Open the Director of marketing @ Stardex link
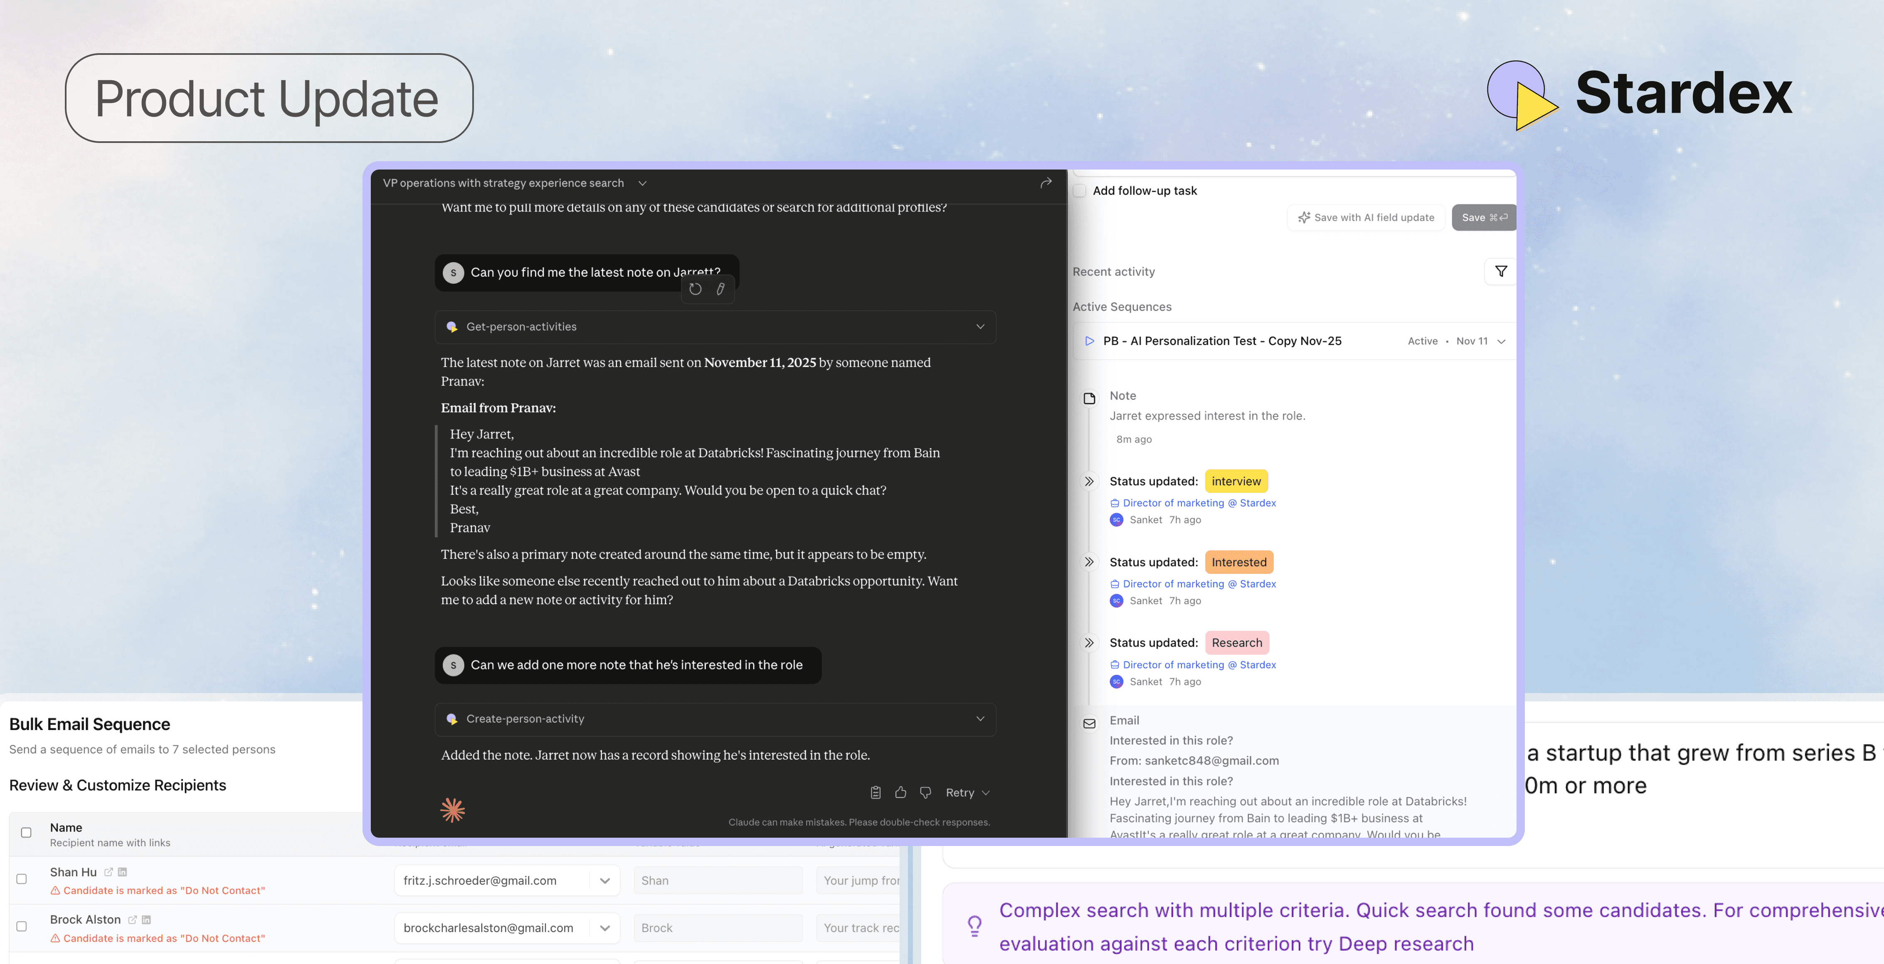 click(1198, 503)
